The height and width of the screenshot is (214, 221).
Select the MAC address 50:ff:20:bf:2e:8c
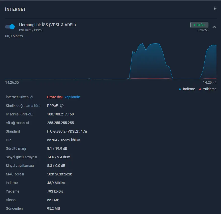pyautogui.click(x=60, y=174)
